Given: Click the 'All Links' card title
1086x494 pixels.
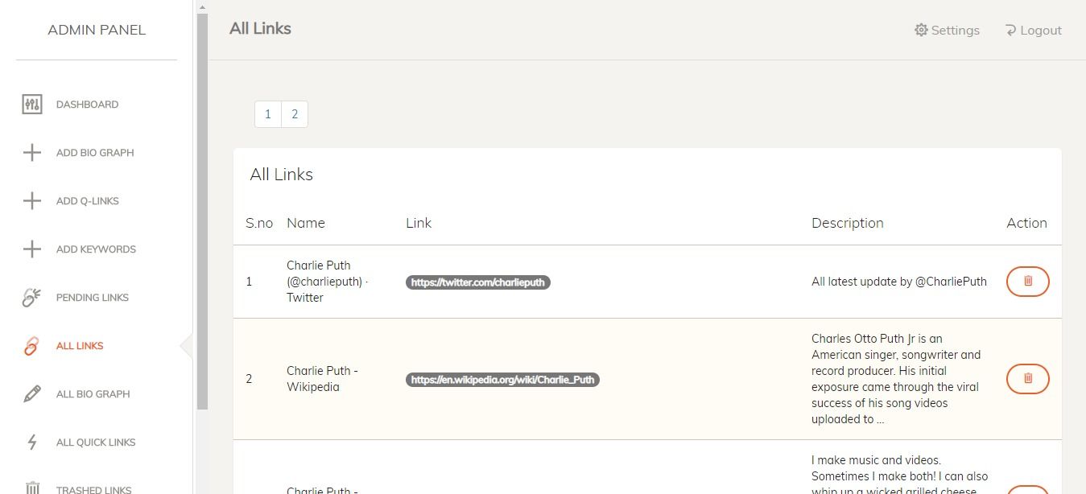Looking at the screenshot, I should tap(281, 175).
